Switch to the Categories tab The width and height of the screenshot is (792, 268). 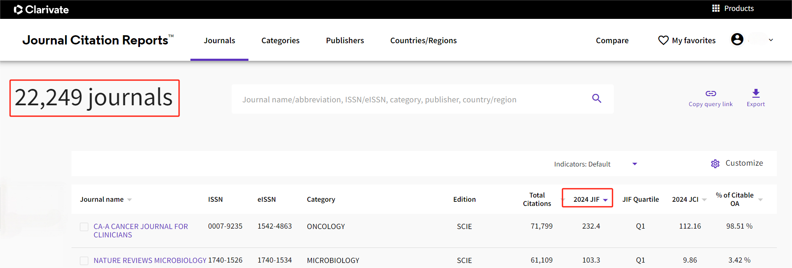pyautogui.click(x=280, y=41)
